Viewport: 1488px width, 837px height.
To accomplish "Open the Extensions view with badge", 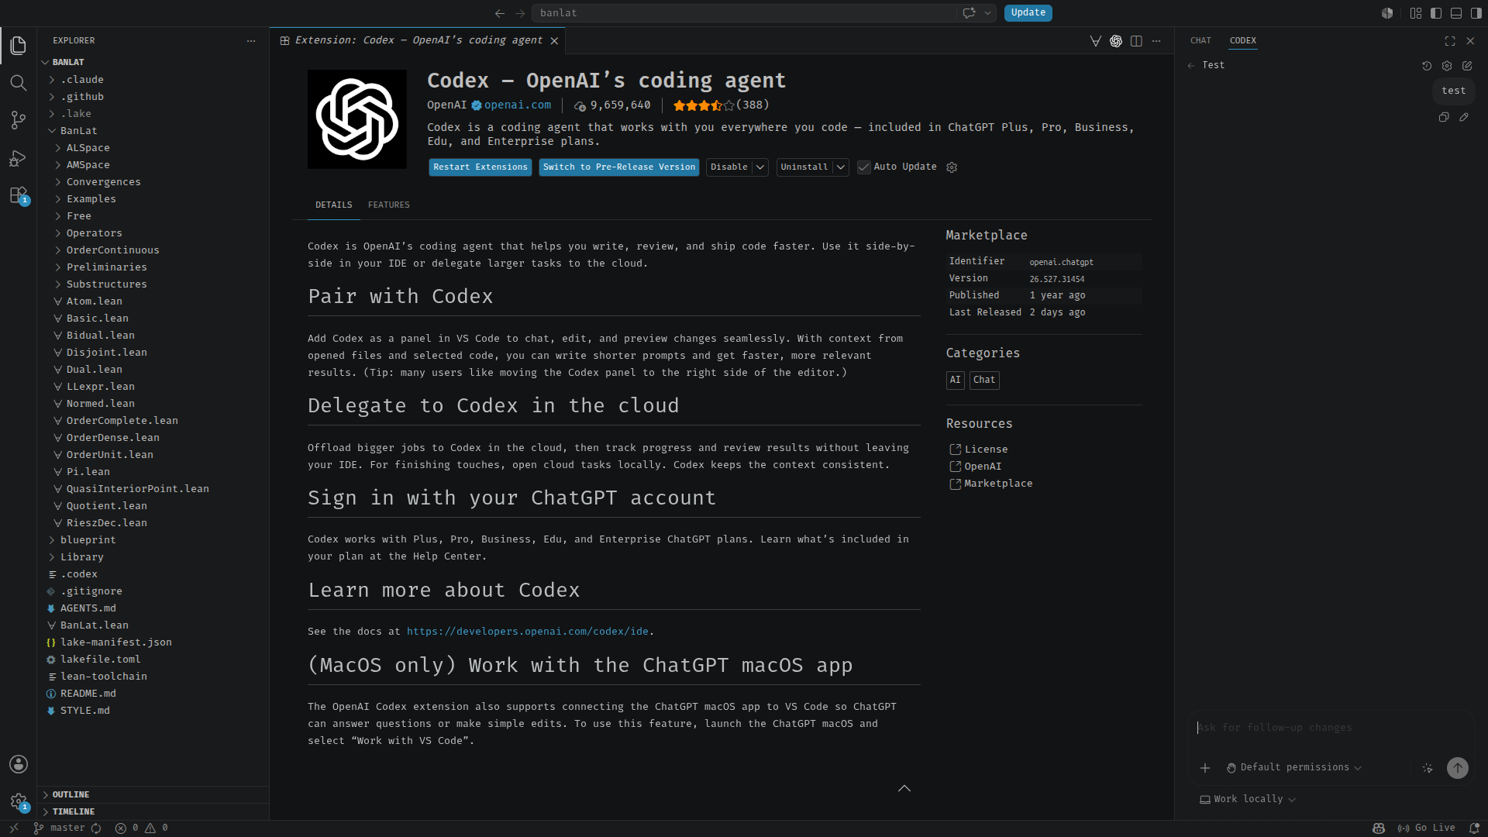I will click(19, 195).
